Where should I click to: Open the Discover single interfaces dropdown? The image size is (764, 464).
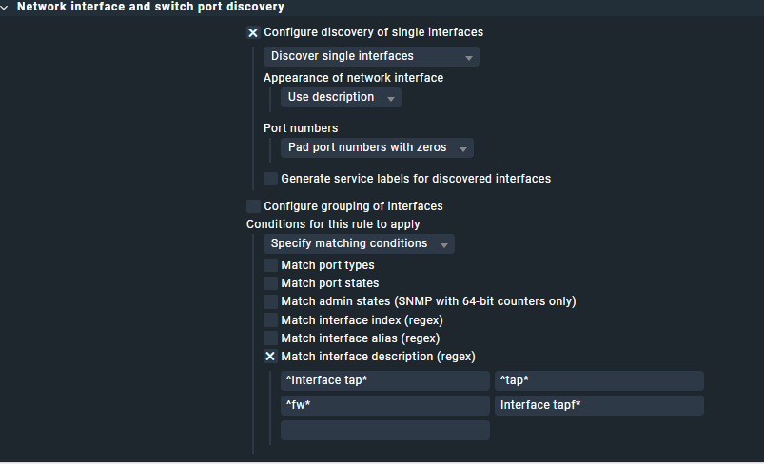pos(371,57)
